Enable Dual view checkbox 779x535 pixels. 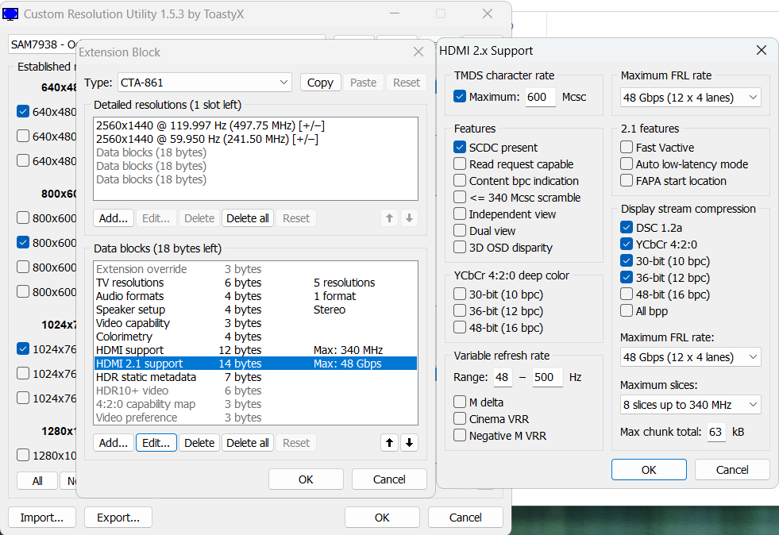point(460,230)
